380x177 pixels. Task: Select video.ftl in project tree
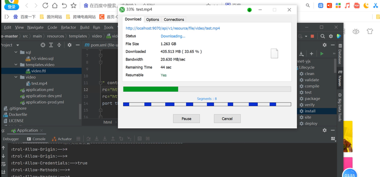click(x=36, y=71)
